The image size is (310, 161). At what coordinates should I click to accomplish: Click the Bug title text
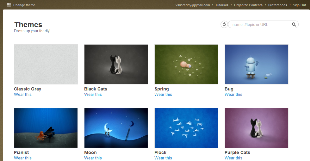click(229, 89)
